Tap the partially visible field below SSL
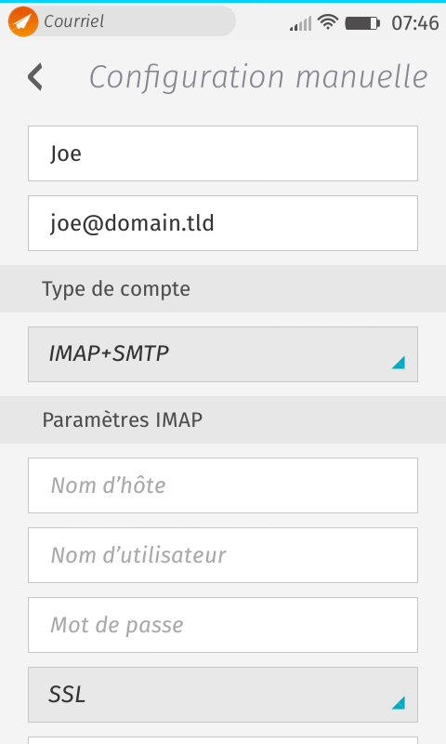The image size is (446, 744). (x=223, y=740)
